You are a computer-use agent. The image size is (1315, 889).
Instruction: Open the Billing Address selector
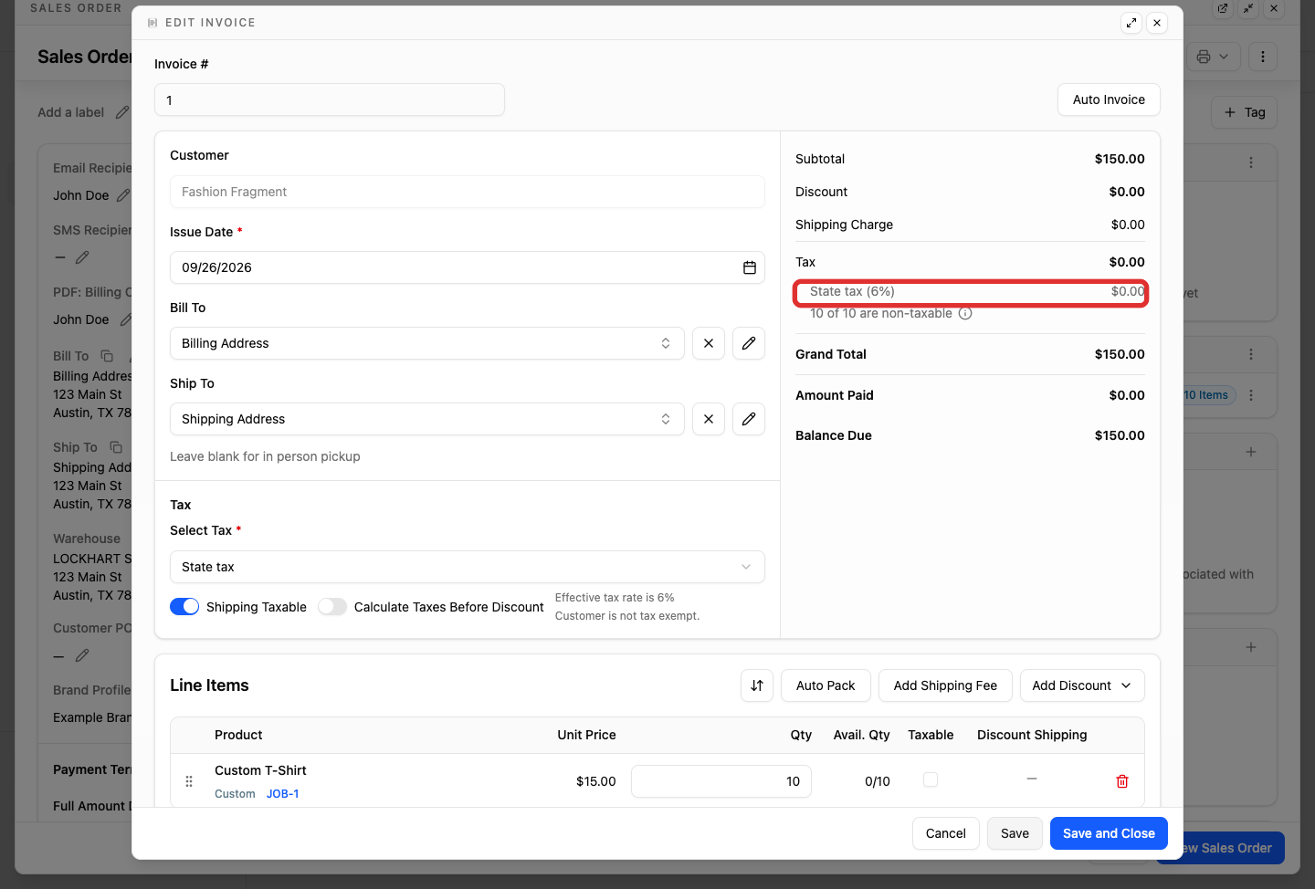[x=427, y=343]
